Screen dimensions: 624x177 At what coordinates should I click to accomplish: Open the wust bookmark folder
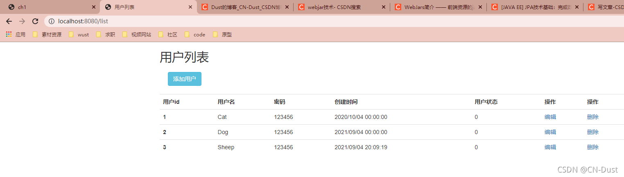[x=79, y=35]
